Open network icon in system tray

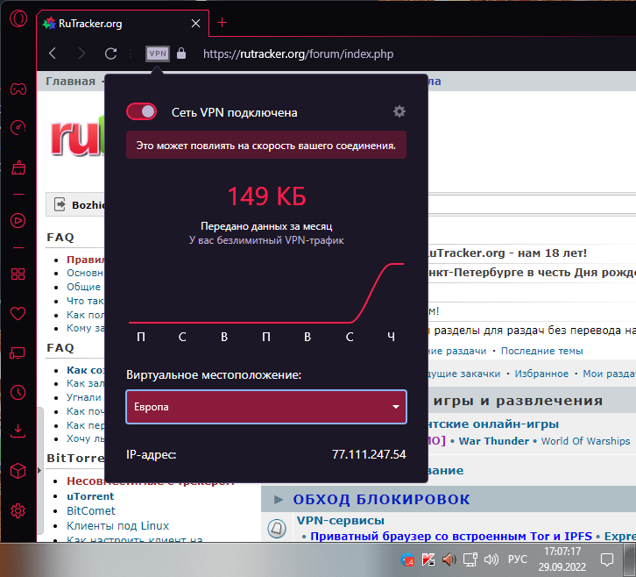[x=470, y=560]
